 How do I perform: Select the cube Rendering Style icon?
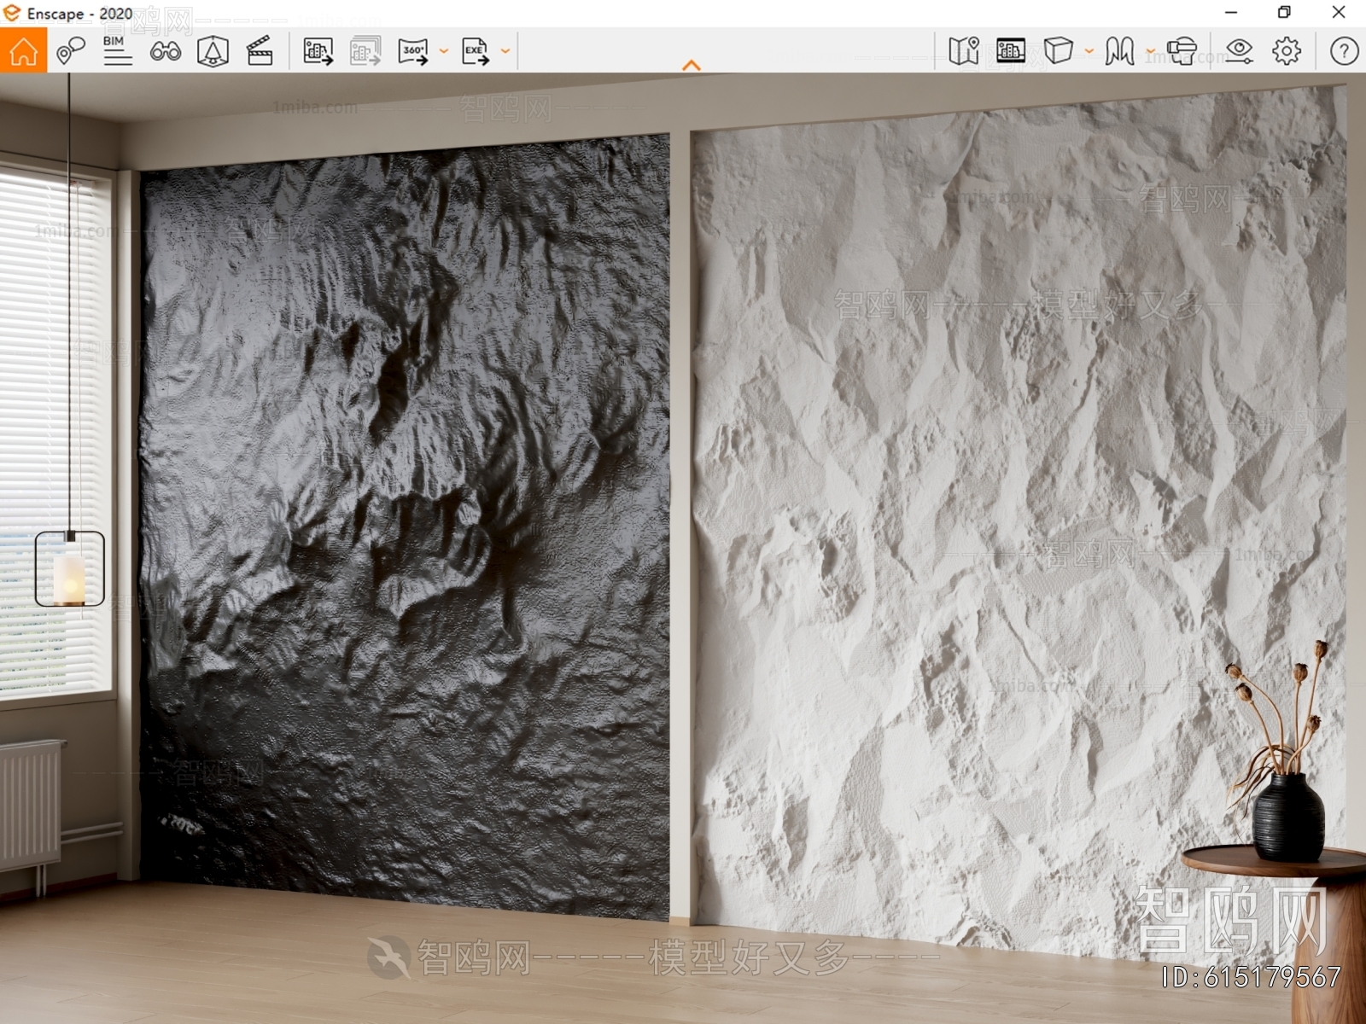1058,51
